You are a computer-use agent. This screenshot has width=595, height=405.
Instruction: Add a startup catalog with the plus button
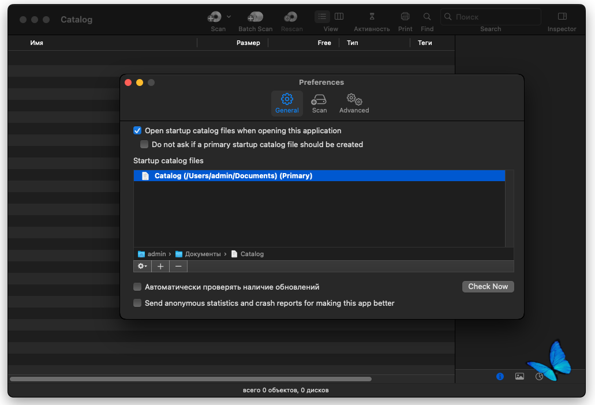point(160,266)
